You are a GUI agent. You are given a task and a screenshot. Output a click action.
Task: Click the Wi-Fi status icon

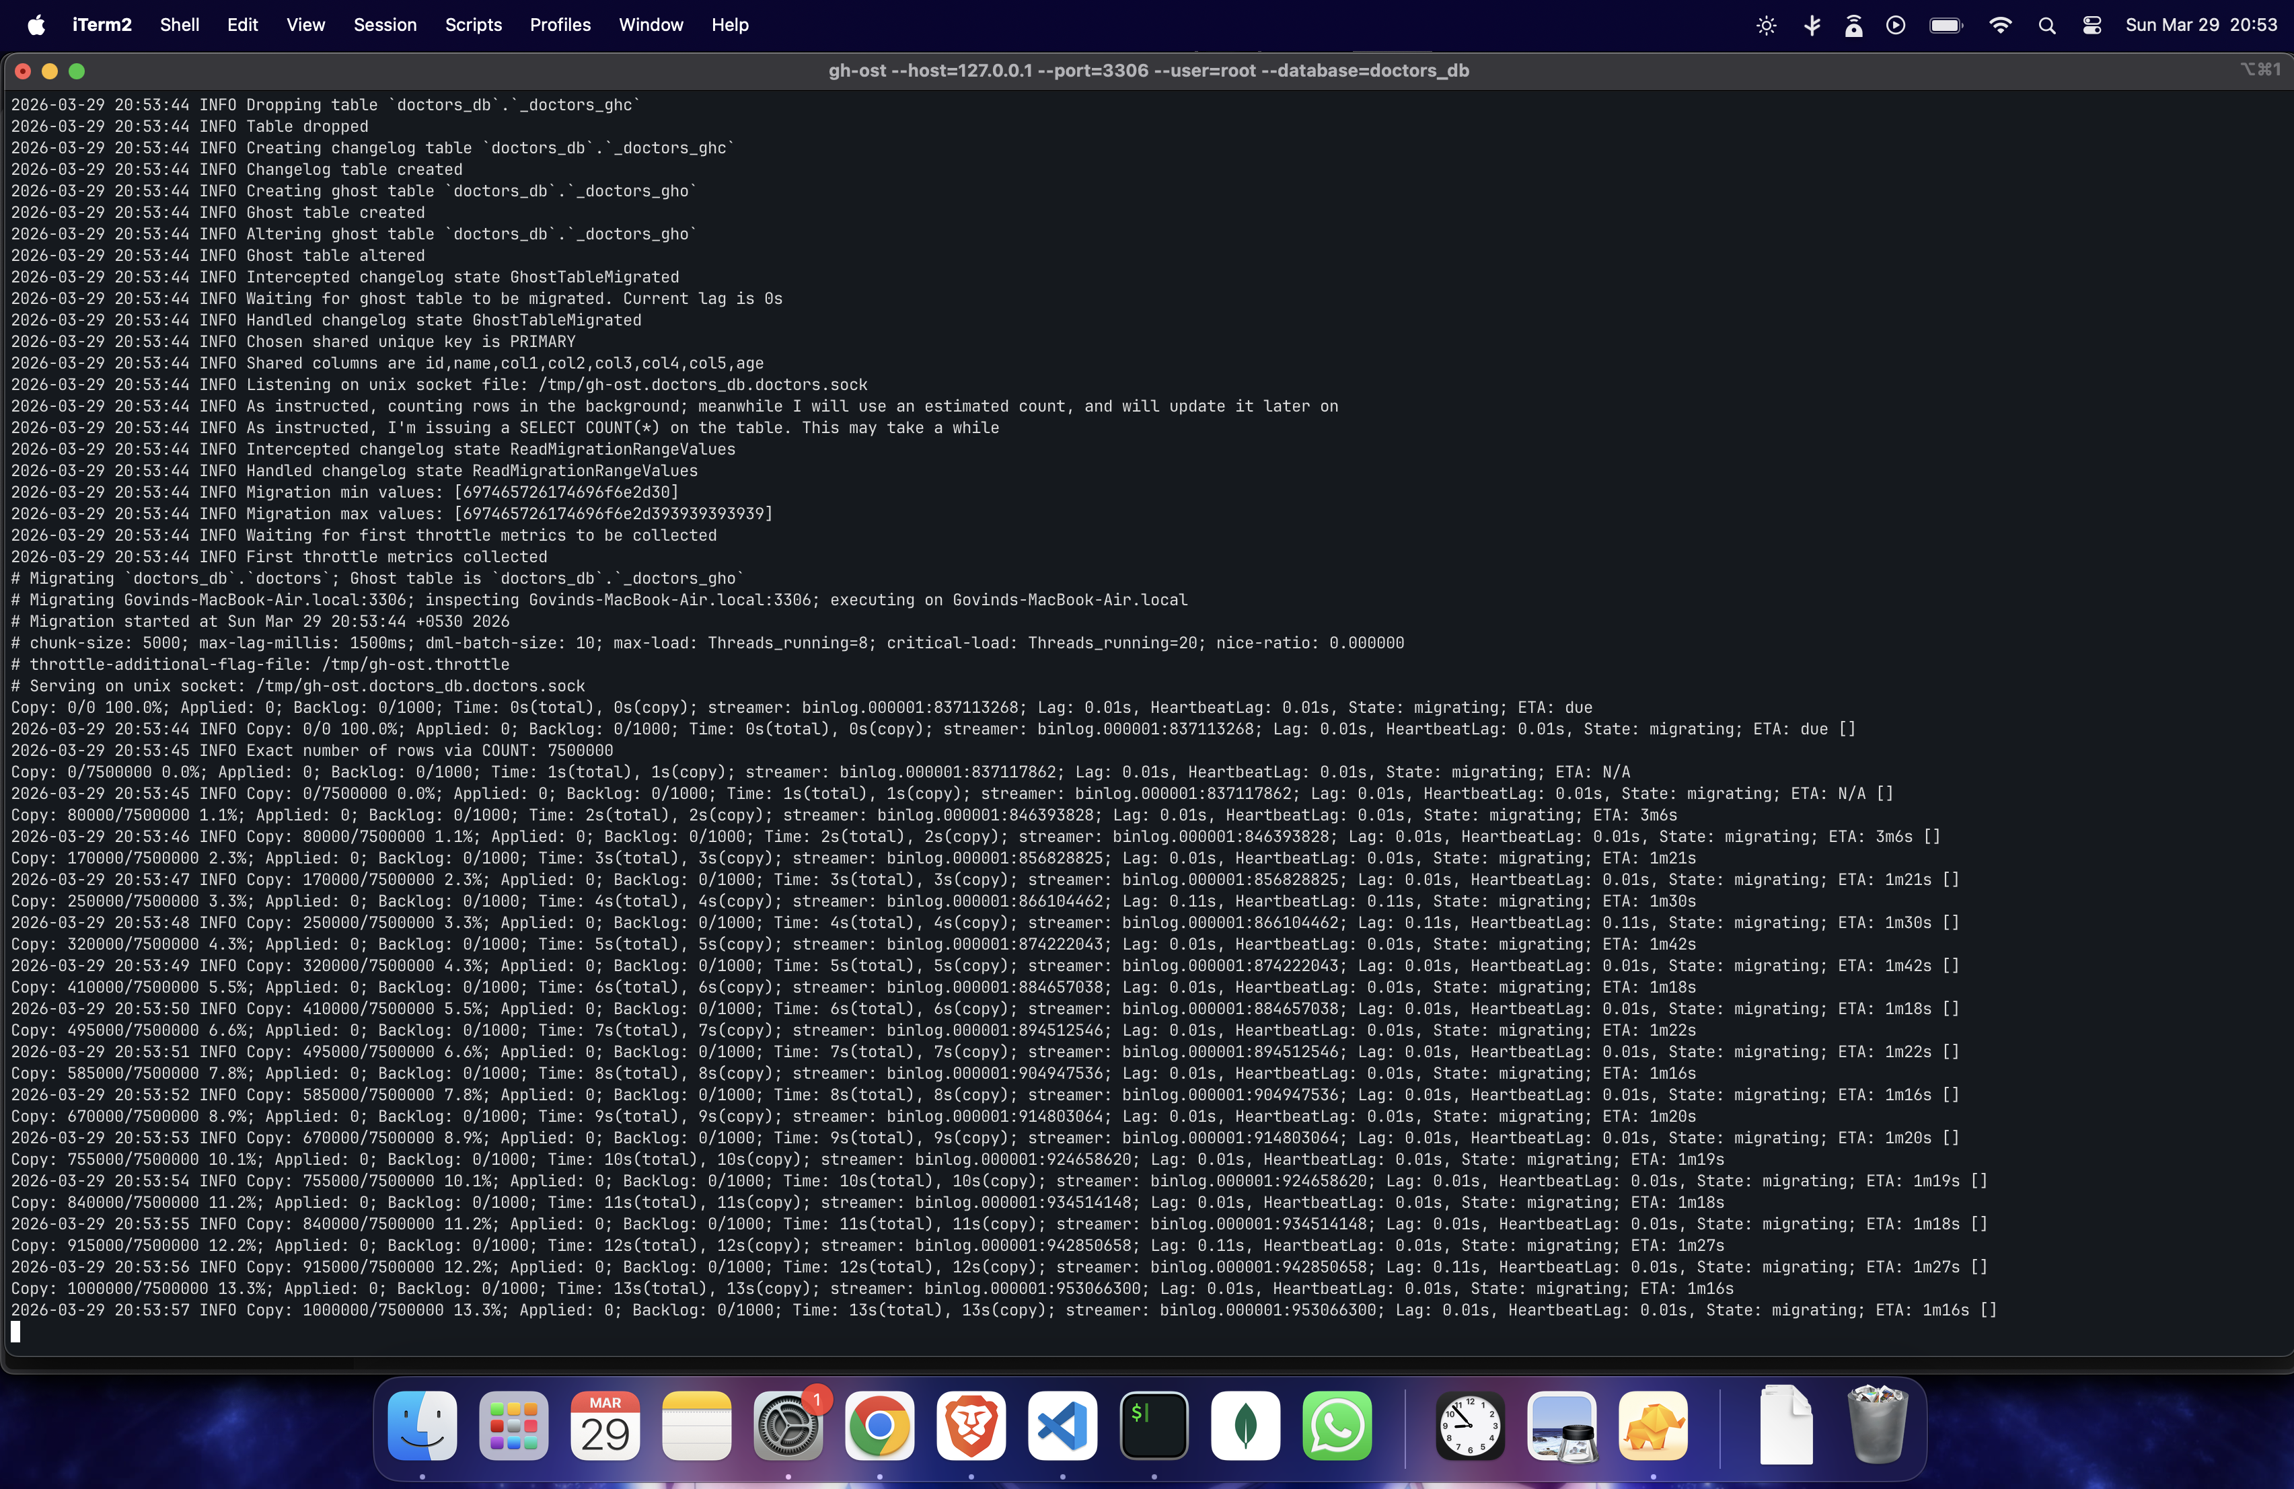coord(2000,25)
